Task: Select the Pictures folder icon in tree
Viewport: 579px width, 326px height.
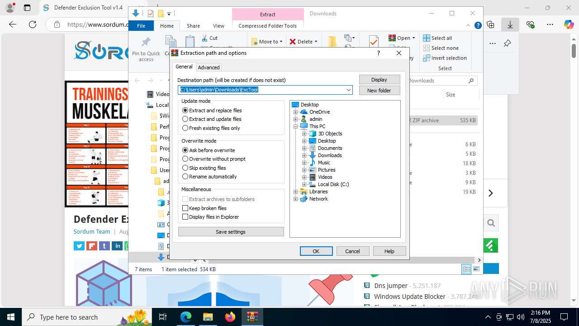Action: pyautogui.click(x=312, y=170)
